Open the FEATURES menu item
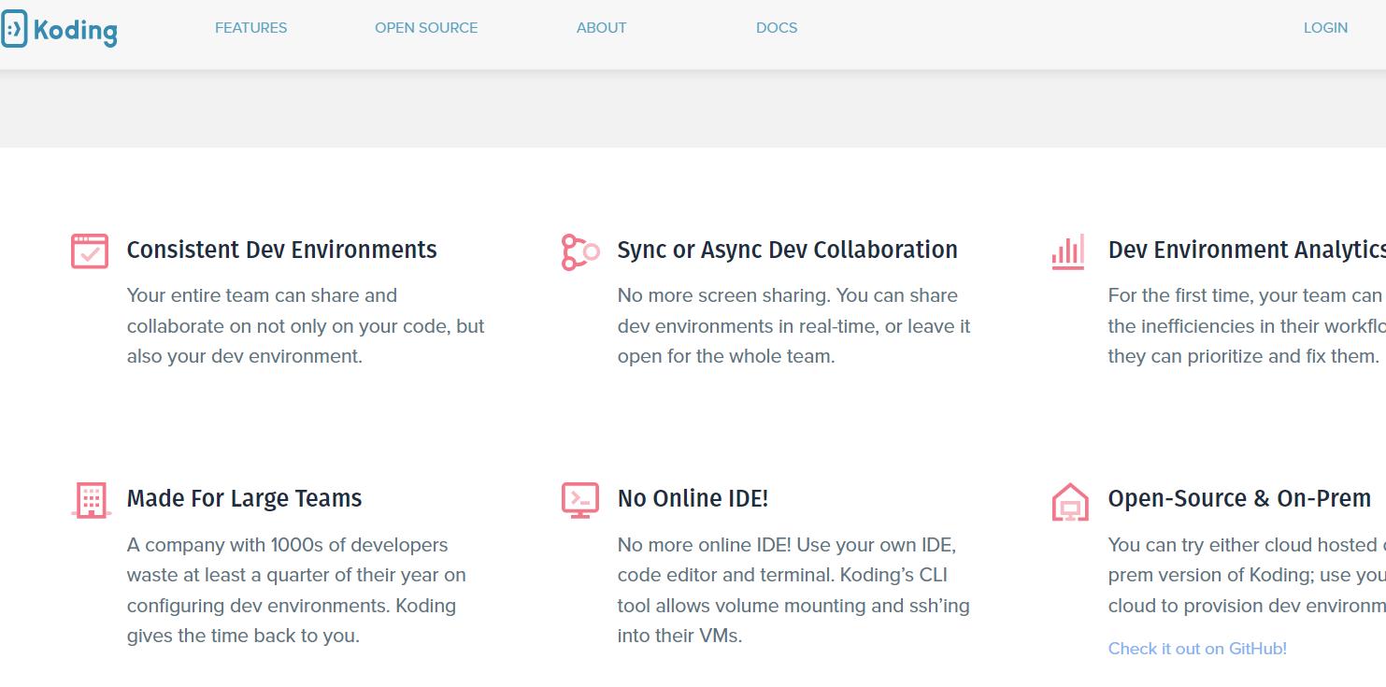This screenshot has width=1386, height=687. [251, 28]
